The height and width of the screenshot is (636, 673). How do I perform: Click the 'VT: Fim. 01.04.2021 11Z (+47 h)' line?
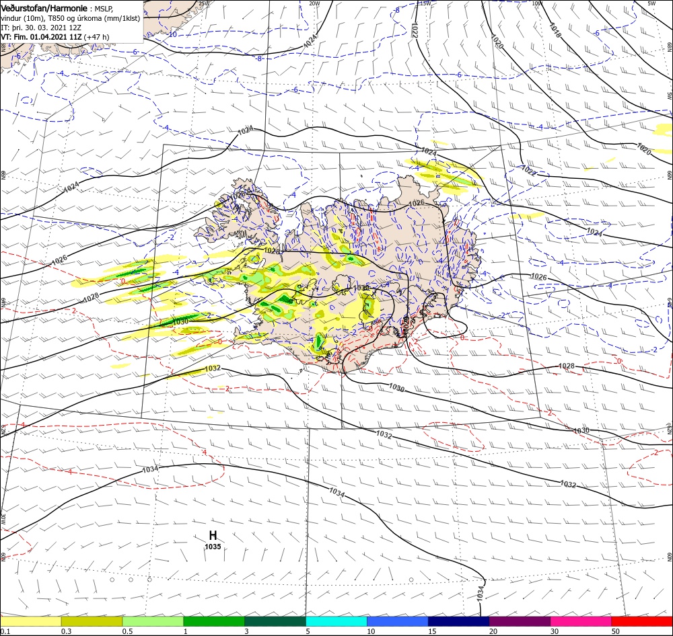click(x=55, y=37)
